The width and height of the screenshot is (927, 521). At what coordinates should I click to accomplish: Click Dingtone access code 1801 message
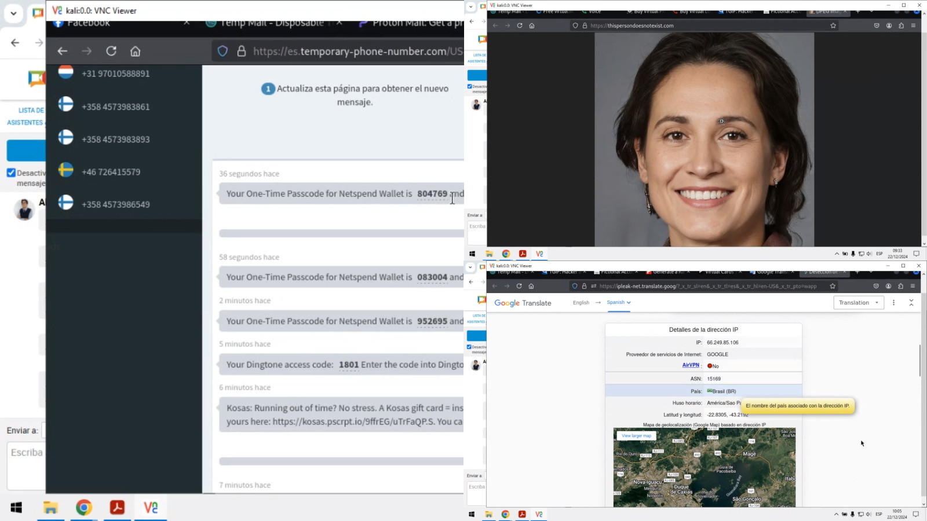point(342,365)
